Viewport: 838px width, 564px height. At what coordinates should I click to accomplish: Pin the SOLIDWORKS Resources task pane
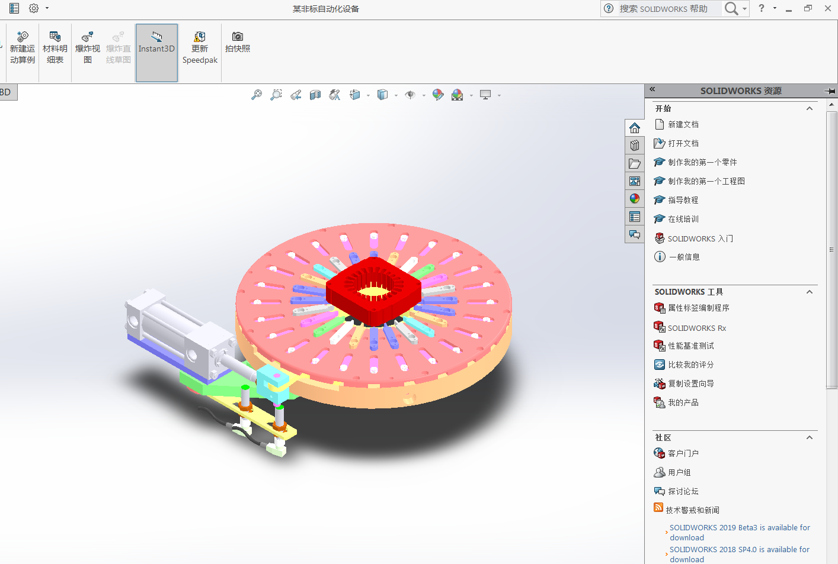point(830,91)
